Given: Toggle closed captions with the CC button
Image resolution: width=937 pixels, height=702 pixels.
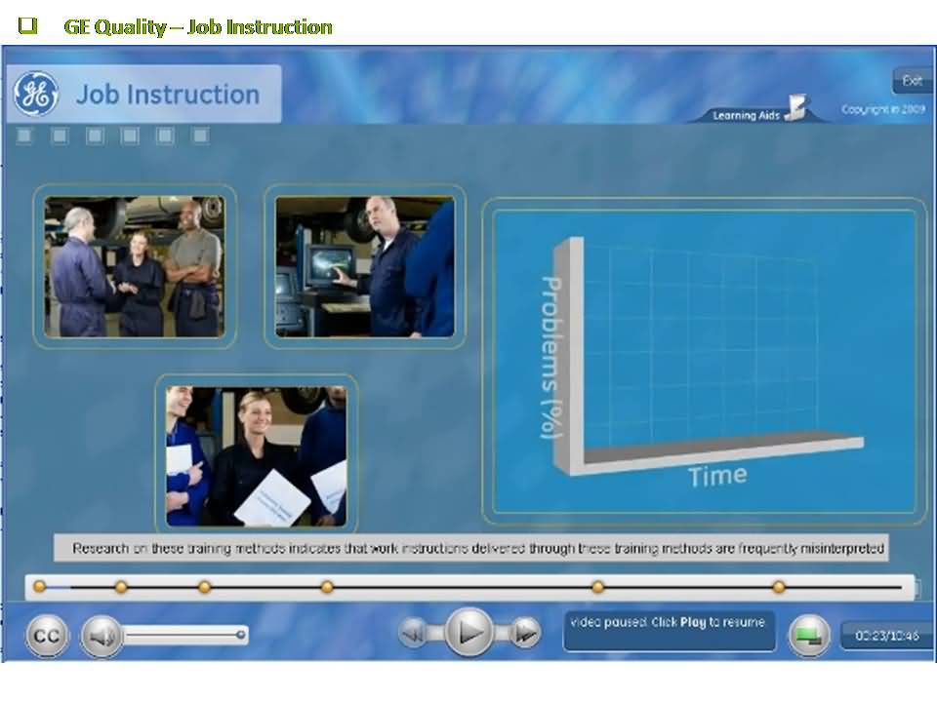Looking at the screenshot, I should click(x=46, y=636).
